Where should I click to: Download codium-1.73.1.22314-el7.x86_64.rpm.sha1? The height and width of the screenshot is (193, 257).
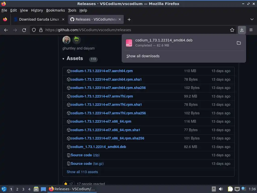click(x=105, y=130)
